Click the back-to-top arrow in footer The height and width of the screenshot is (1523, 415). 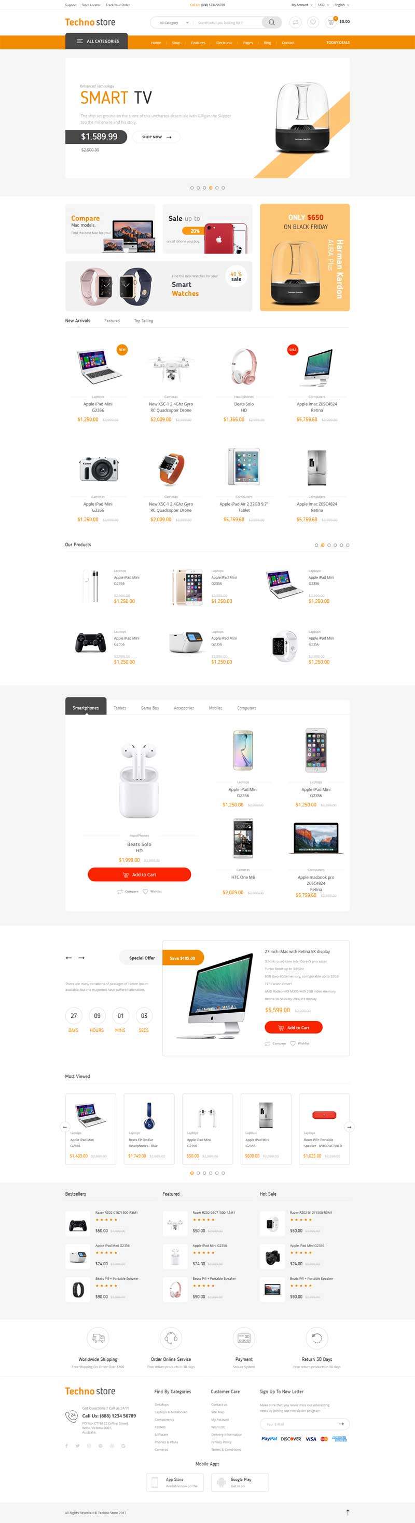tap(348, 1512)
